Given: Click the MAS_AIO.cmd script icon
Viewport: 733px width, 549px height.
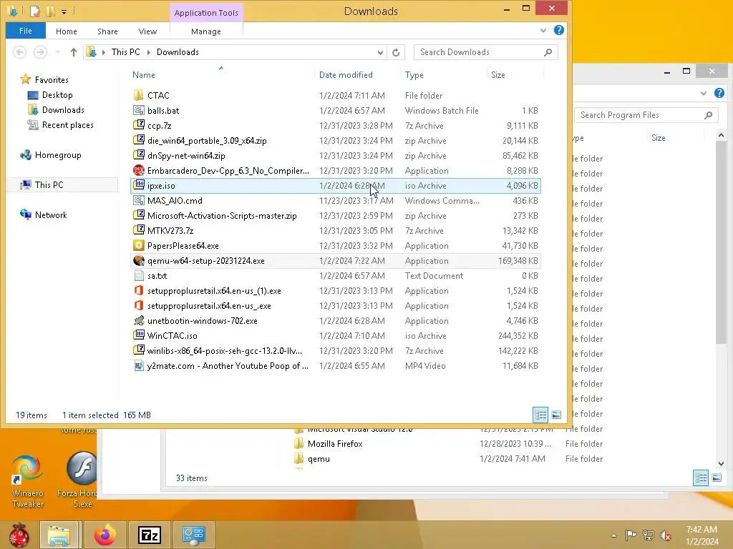Looking at the screenshot, I should 138,200.
